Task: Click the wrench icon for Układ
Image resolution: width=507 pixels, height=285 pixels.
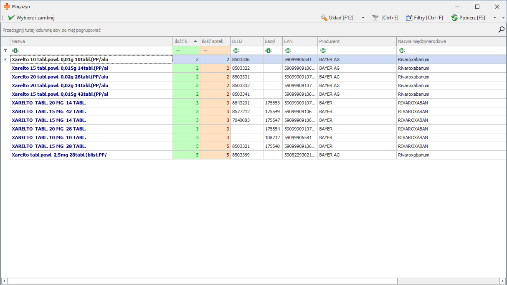Action: click(324, 18)
